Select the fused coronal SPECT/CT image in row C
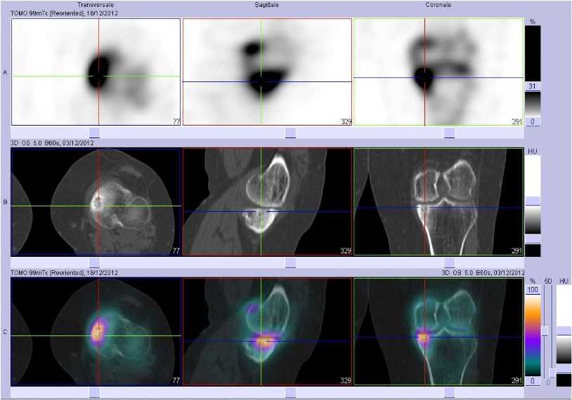 (x=438, y=331)
